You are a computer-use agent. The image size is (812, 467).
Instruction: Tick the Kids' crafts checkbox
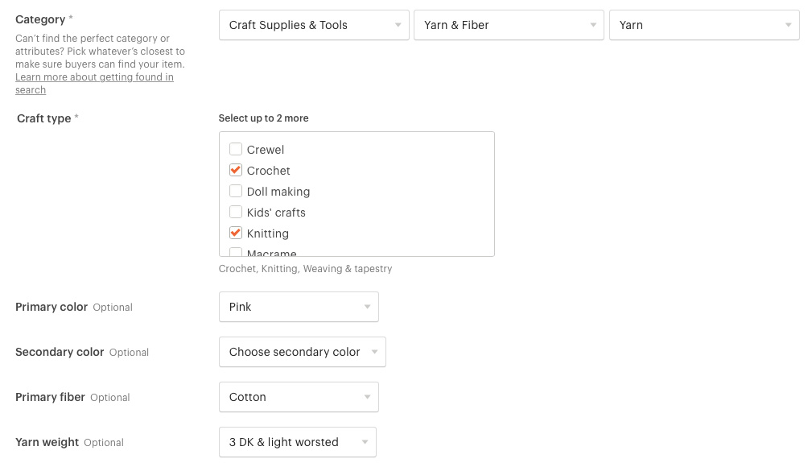click(236, 212)
